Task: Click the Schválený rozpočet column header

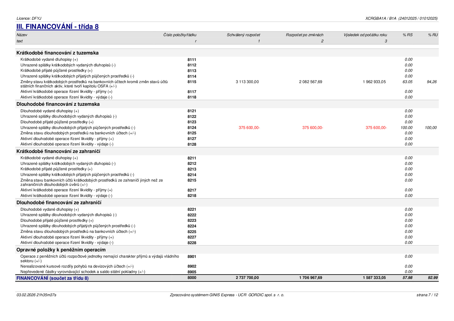Action: [243, 35]
